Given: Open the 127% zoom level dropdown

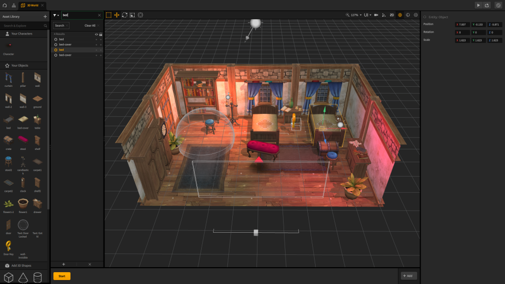Looking at the screenshot, I should click(355, 15).
